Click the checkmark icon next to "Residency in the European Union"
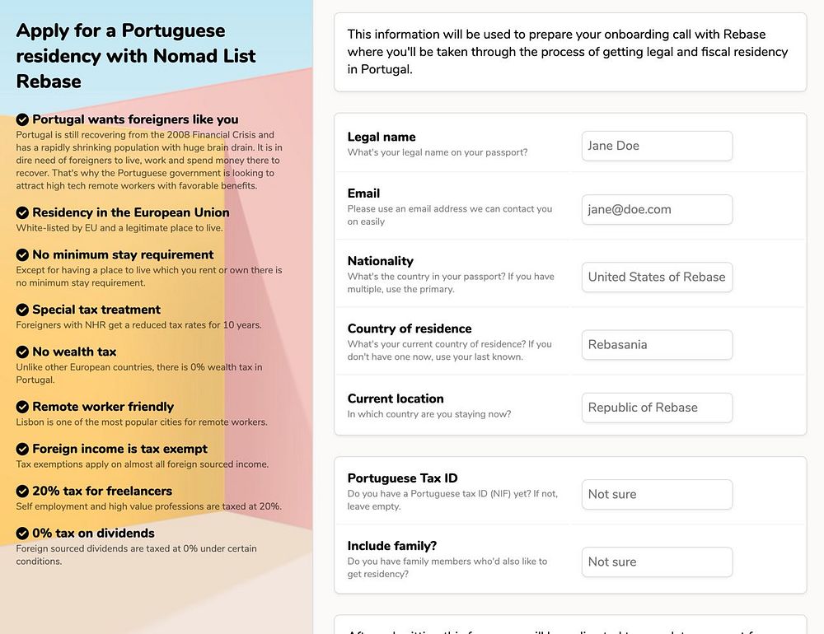824x634 pixels. 23,212
